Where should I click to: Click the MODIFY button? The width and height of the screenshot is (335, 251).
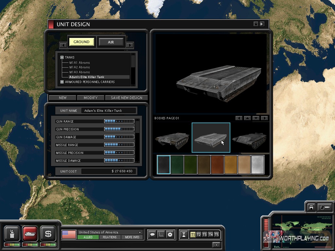pos(91,98)
